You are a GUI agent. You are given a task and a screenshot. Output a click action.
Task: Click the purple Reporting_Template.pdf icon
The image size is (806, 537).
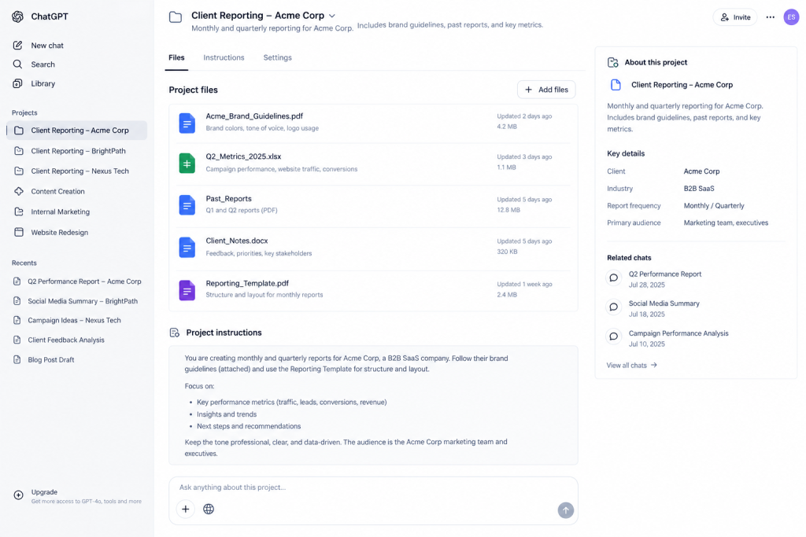(187, 290)
